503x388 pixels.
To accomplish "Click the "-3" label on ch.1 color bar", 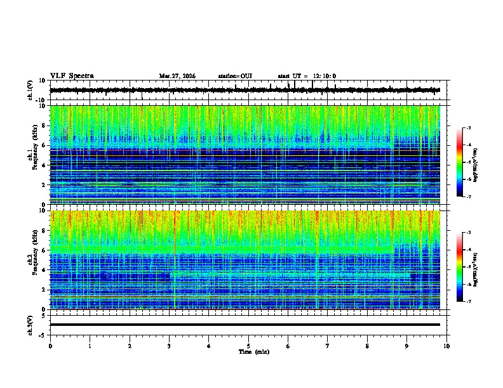I will 469,127.
